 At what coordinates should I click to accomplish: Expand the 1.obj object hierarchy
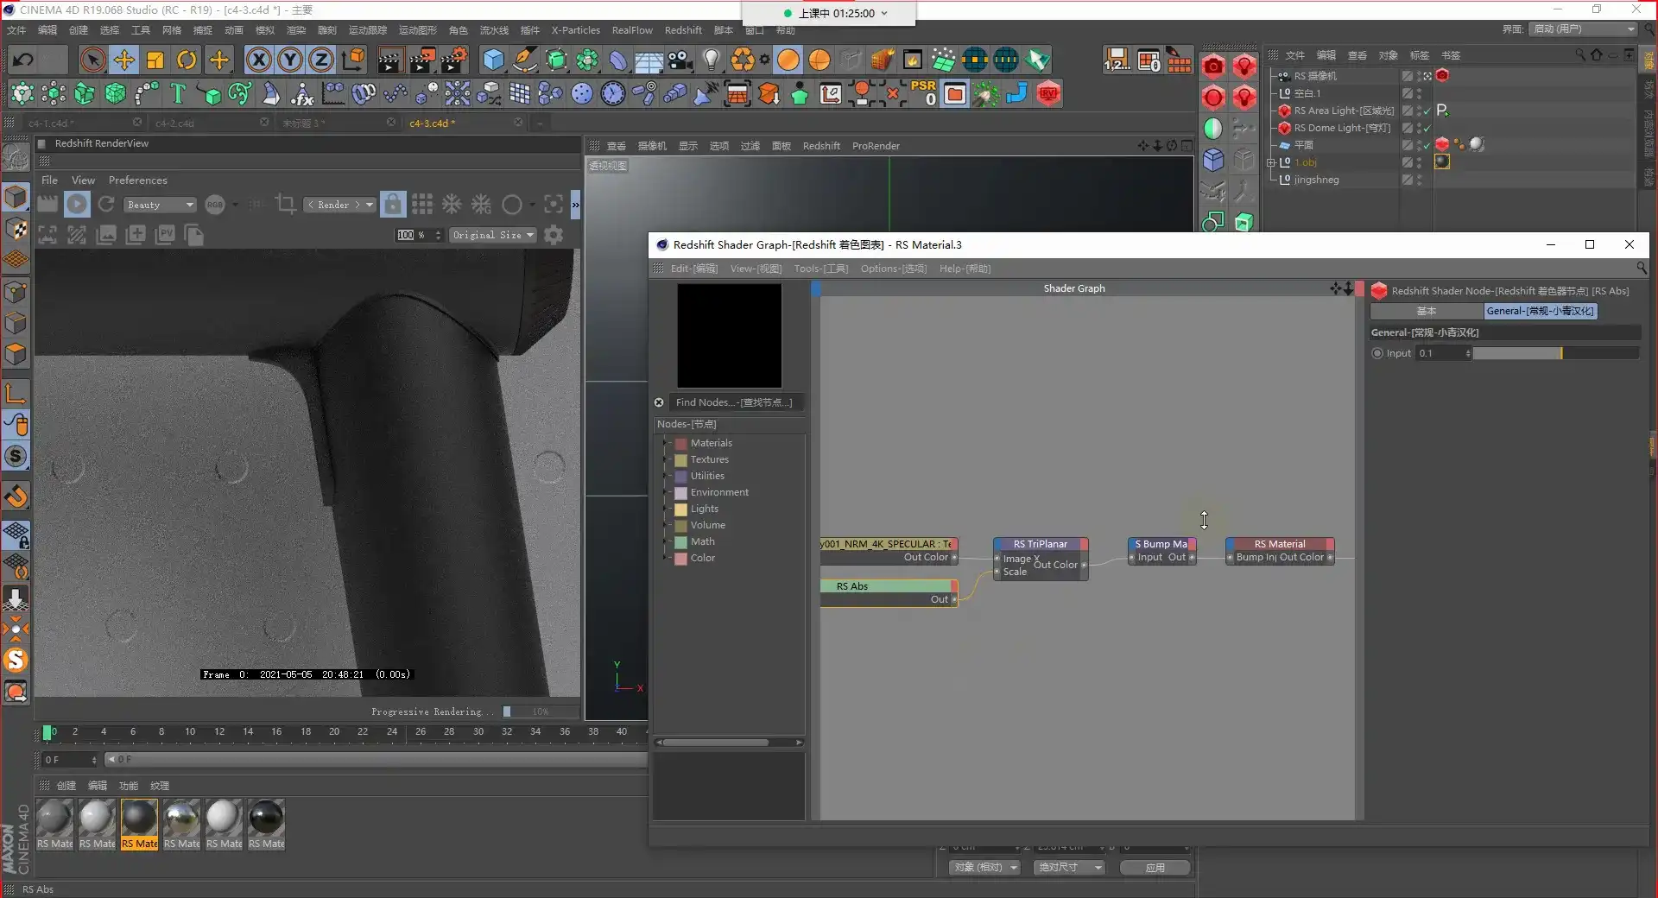point(1271,162)
